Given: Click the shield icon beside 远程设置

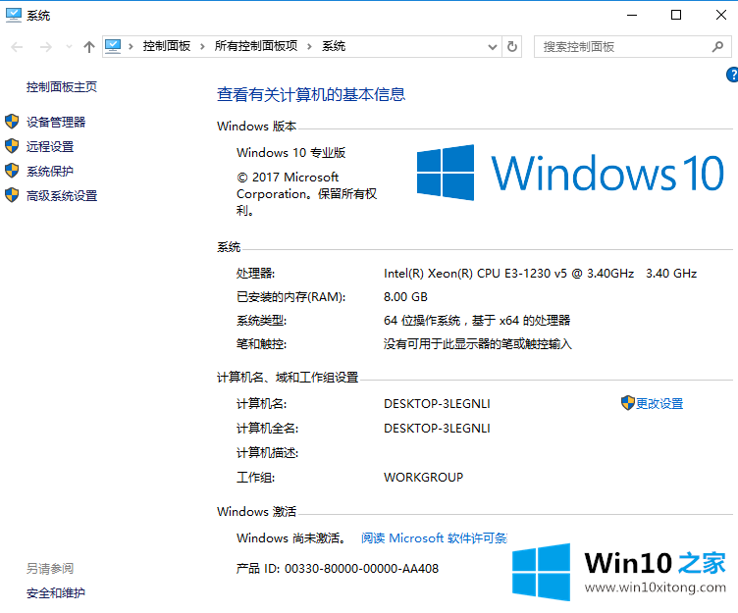Looking at the screenshot, I should 12,146.
